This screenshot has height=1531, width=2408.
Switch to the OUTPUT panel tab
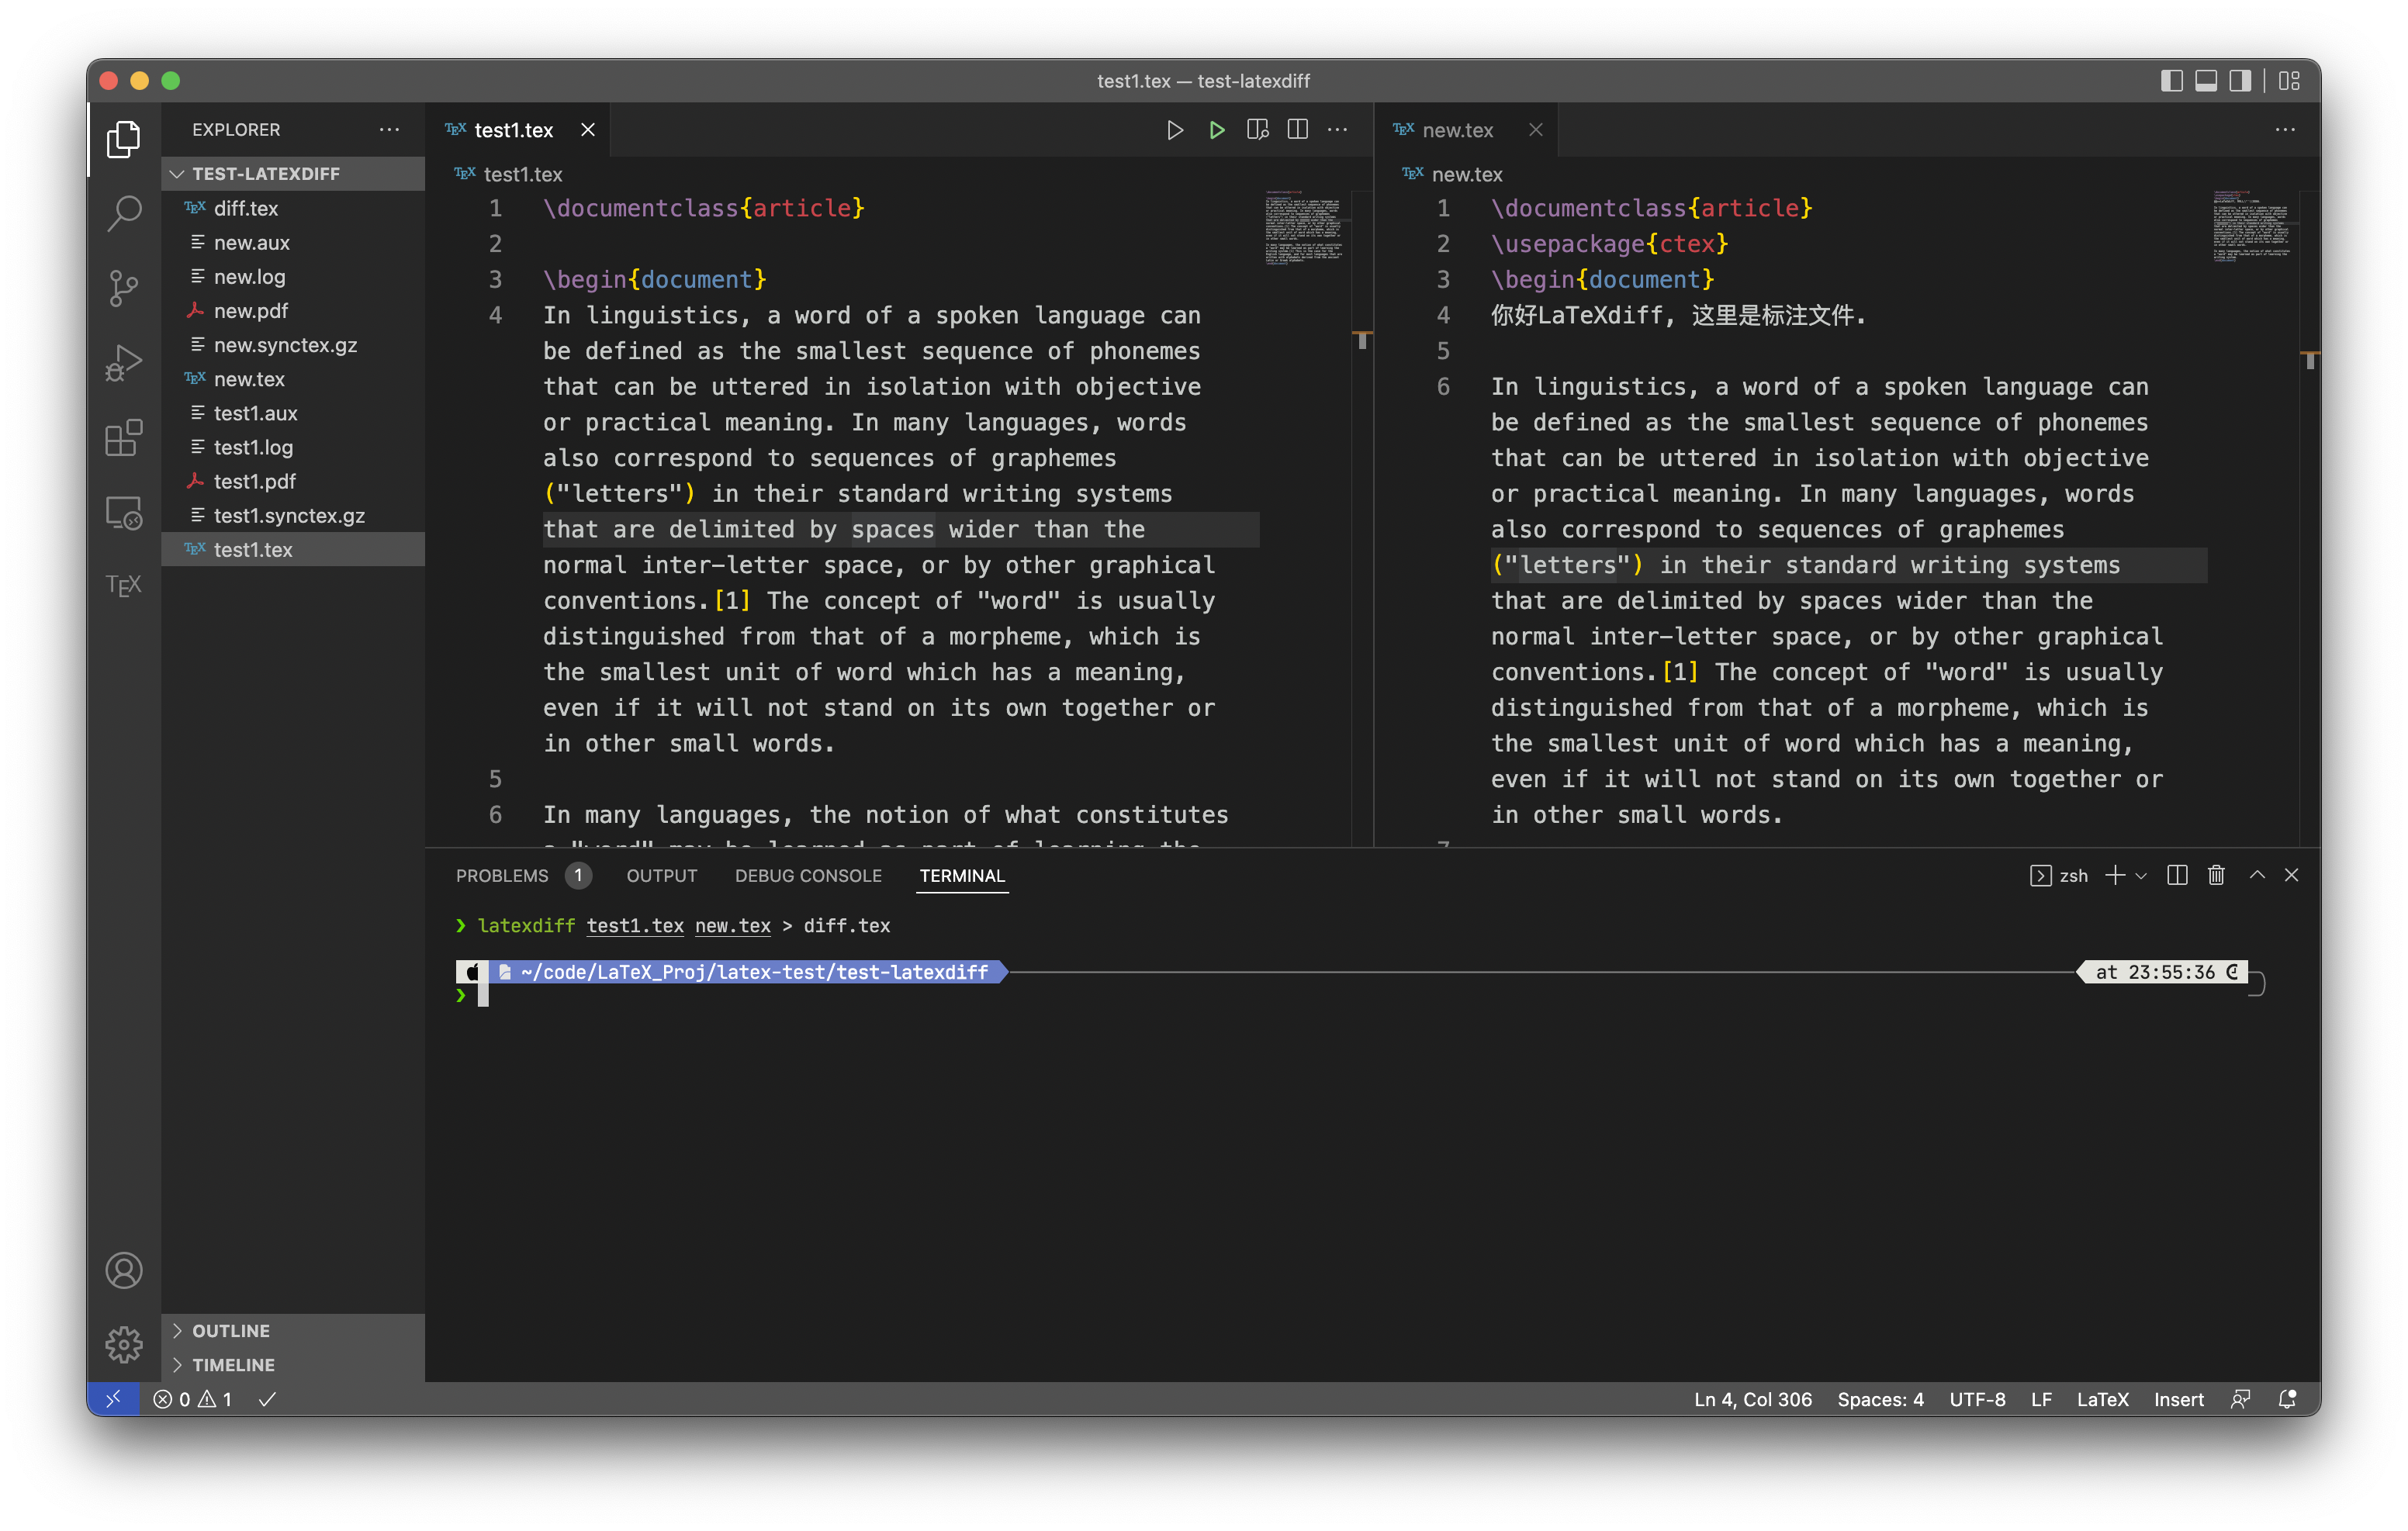pyautogui.click(x=661, y=876)
